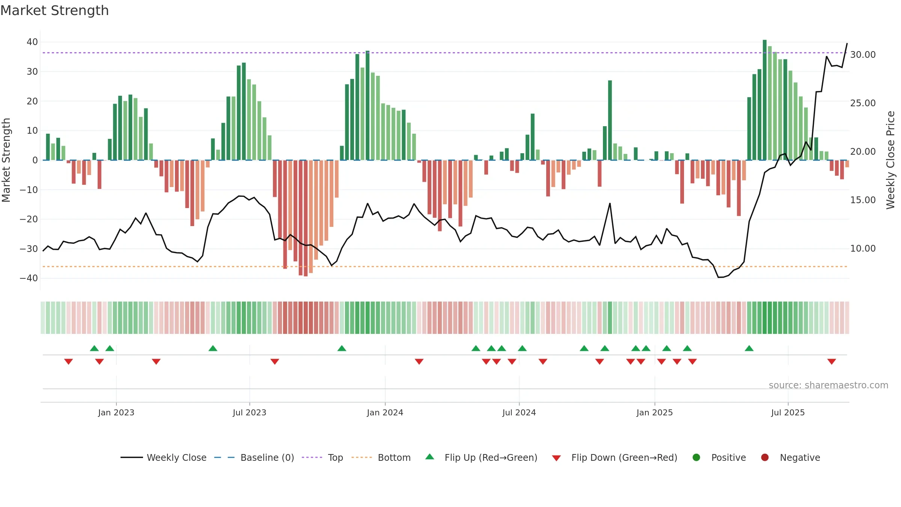Click the 30.00 right-axis price label
This screenshot has width=901, height=507.
tap(863, 55)
